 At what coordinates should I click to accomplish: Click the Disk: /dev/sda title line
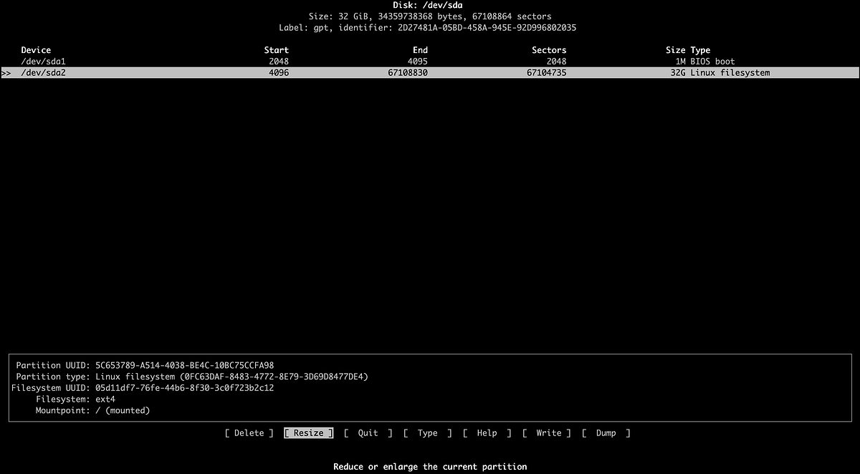(429, 5)
